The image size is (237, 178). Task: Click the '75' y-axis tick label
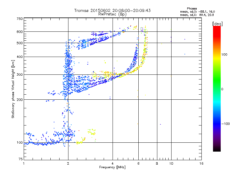[21, 159]
